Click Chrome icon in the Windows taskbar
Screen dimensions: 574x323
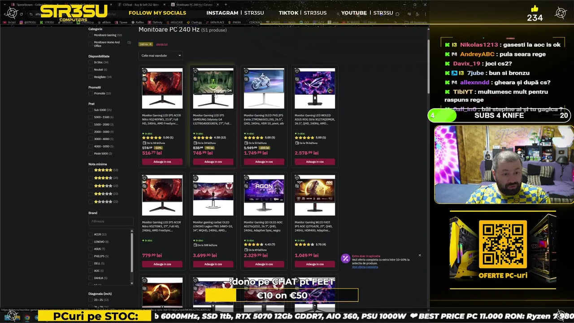(x=27, y=318)
